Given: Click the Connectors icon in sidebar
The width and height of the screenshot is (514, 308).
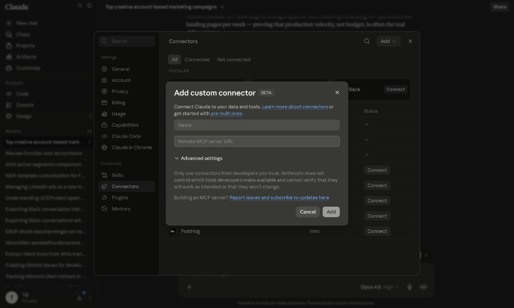Looking at the screenshot, I should click(104, 187).
